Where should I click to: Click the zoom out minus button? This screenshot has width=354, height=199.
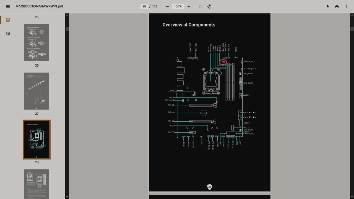coord(167,6)
